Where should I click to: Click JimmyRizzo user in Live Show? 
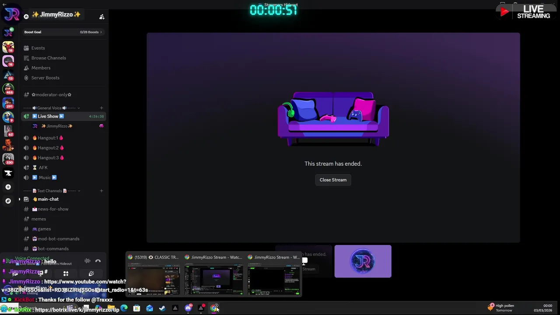[57, 126]
